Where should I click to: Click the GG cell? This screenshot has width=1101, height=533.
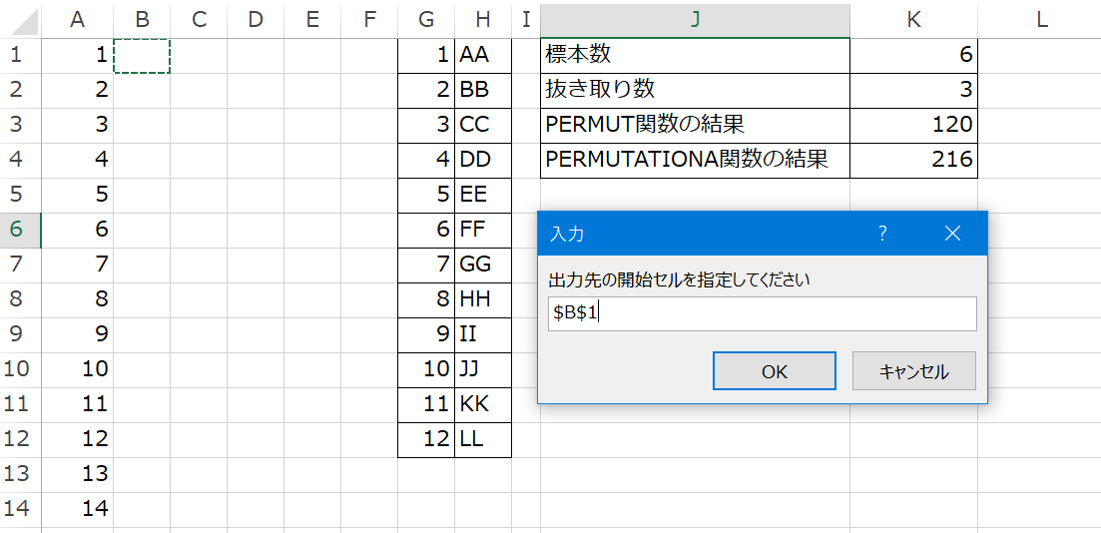(483, 265)
